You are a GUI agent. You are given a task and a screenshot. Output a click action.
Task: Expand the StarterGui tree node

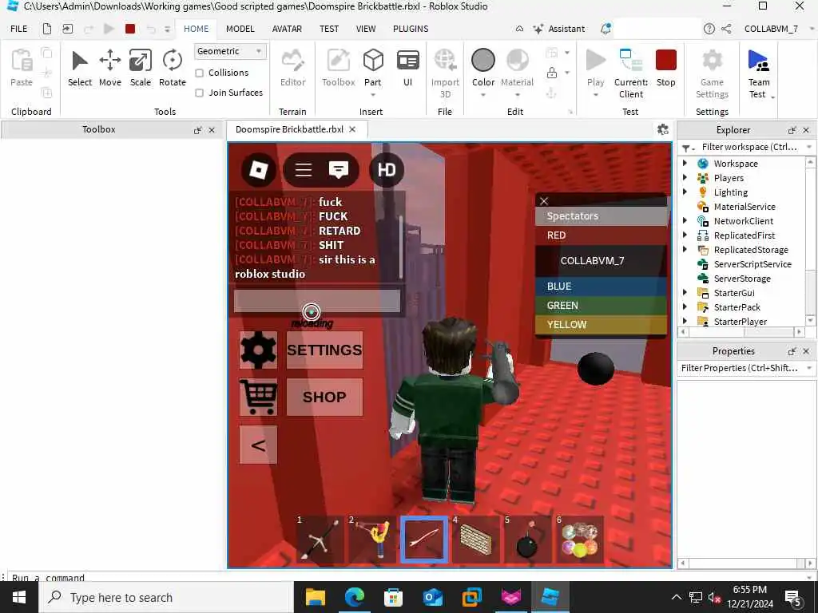tap(685, 293)
